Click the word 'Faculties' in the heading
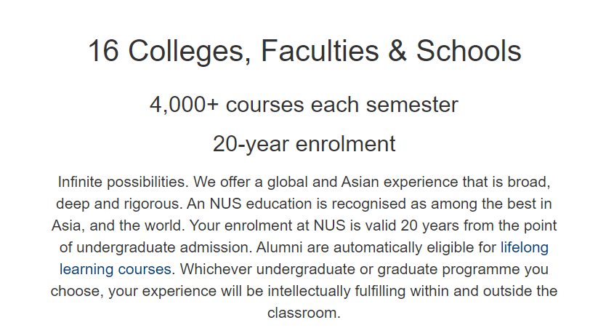This screenshot has width=606, height=336. 320,51
